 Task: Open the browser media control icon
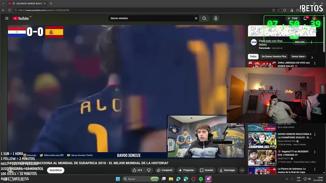291,10
